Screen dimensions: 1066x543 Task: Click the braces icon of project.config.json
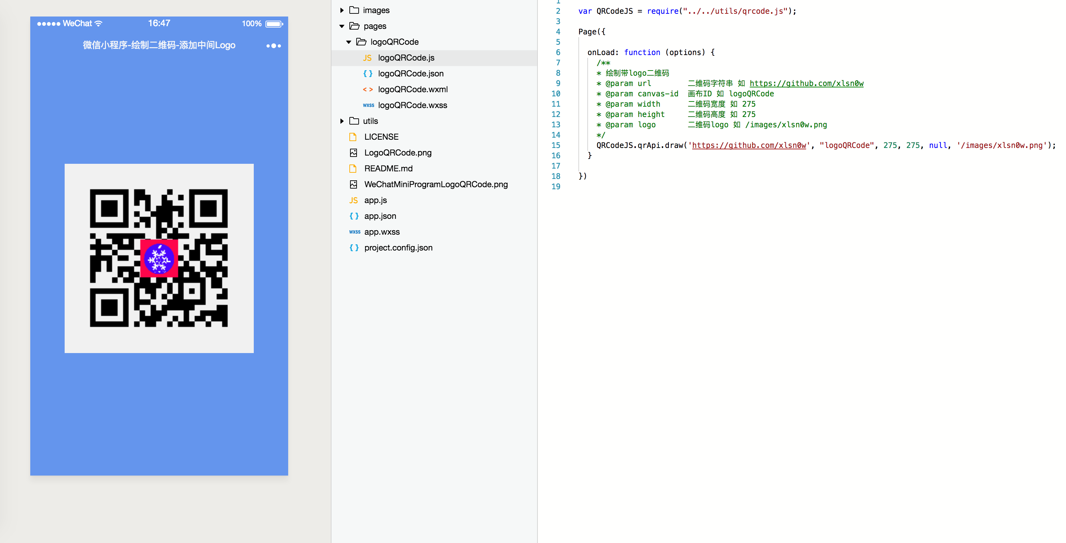[354, 248]
